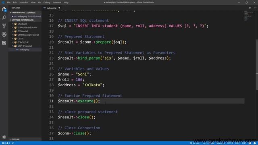Expand the OSMS_PHP folder arrow
The image size is (258, 145).
[x=12, y=42]
